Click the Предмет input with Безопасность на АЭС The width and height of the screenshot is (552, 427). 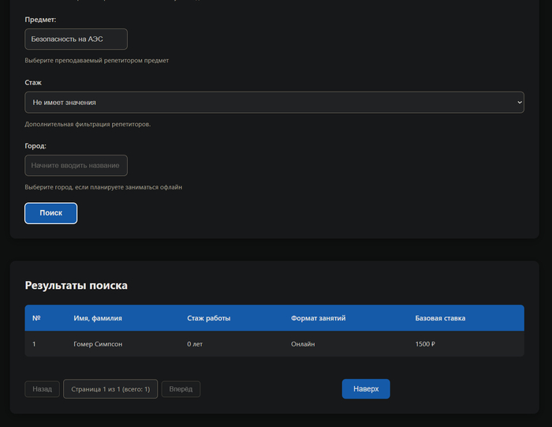click(x=76, y=39)
